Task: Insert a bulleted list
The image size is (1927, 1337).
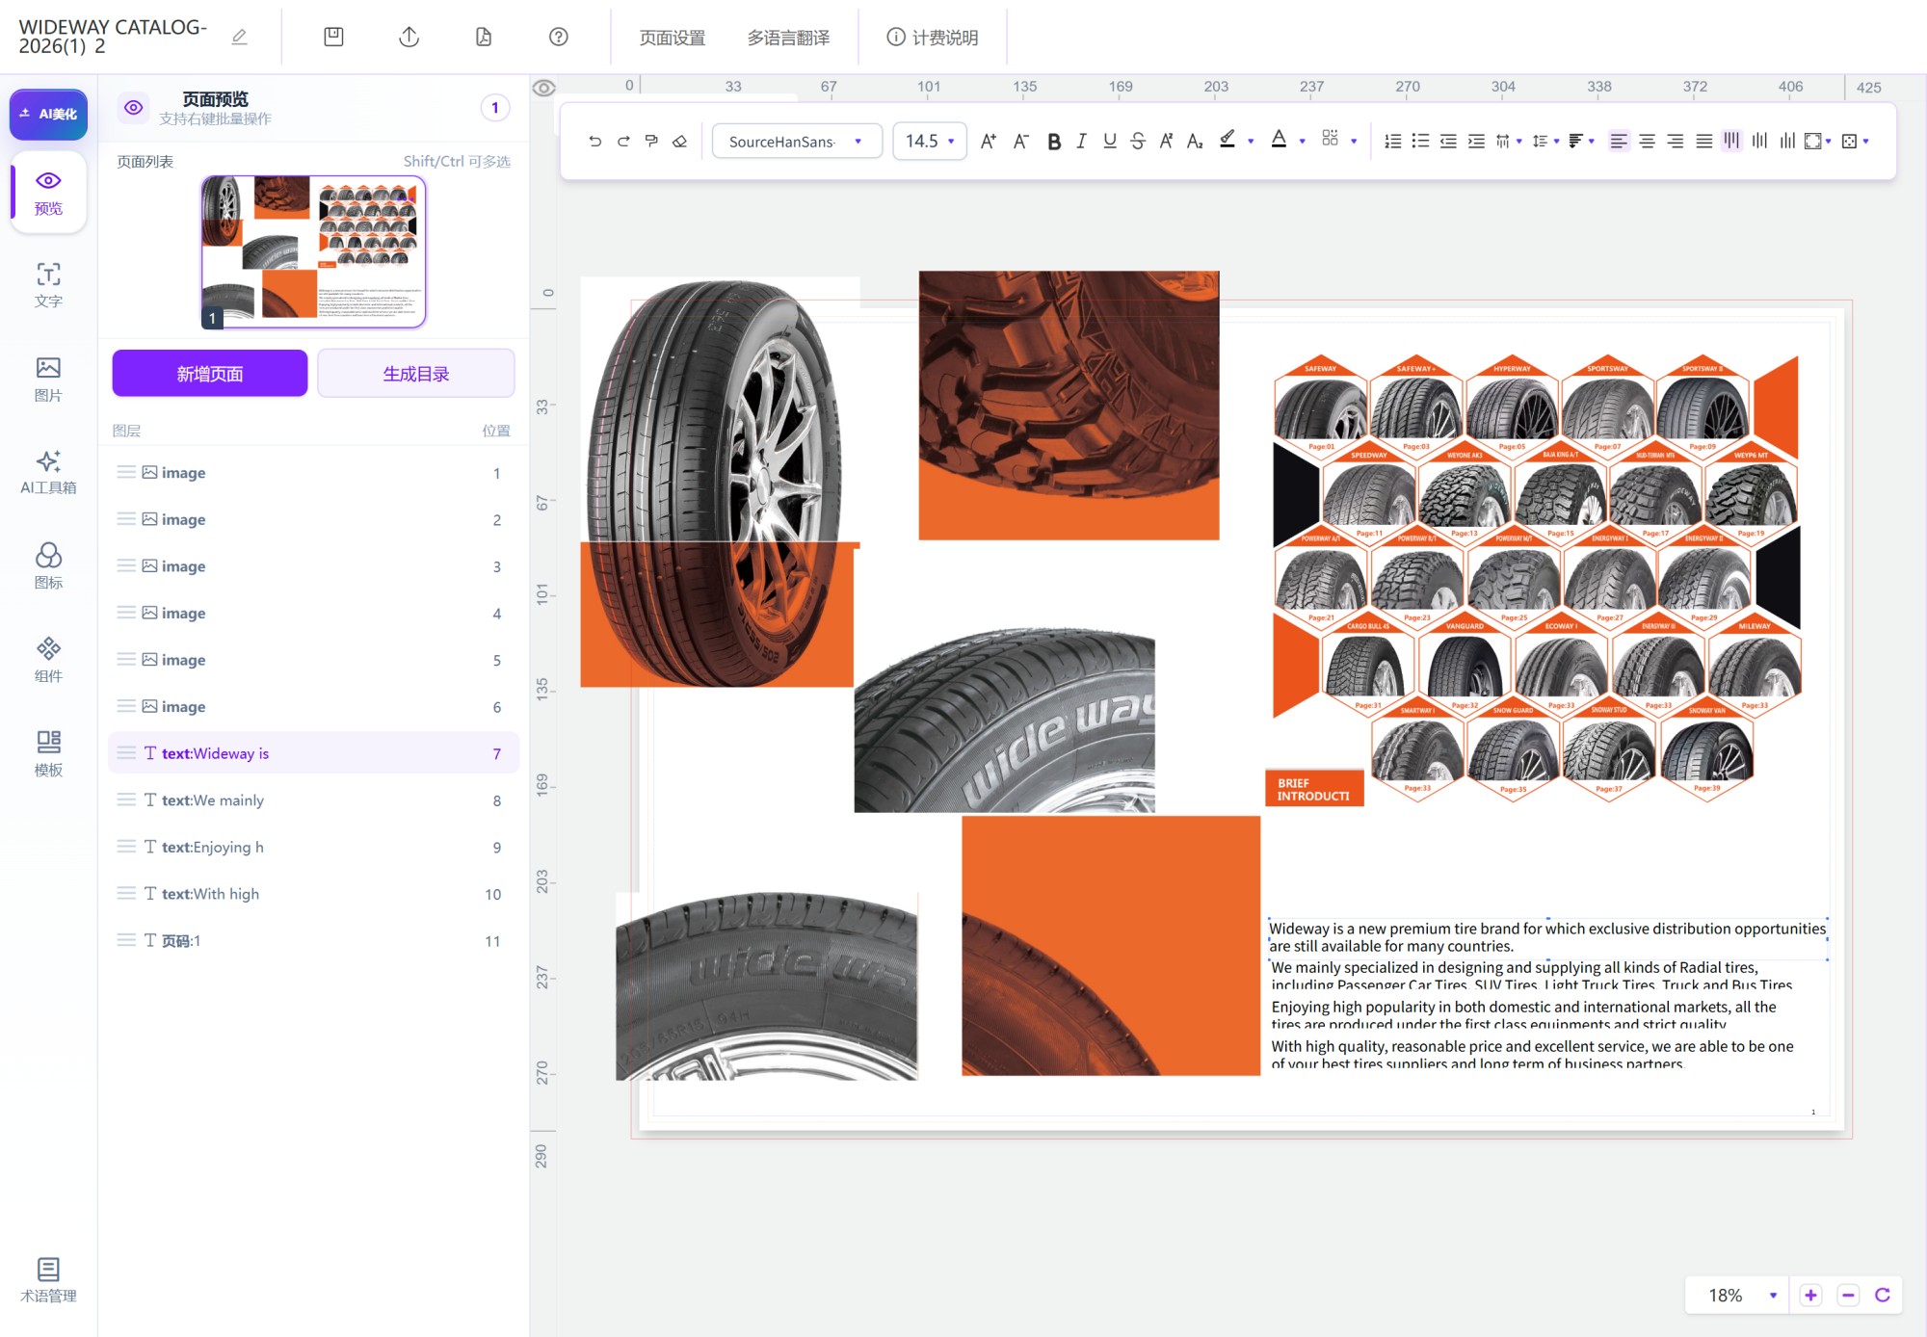Action: pos(1420,142)
